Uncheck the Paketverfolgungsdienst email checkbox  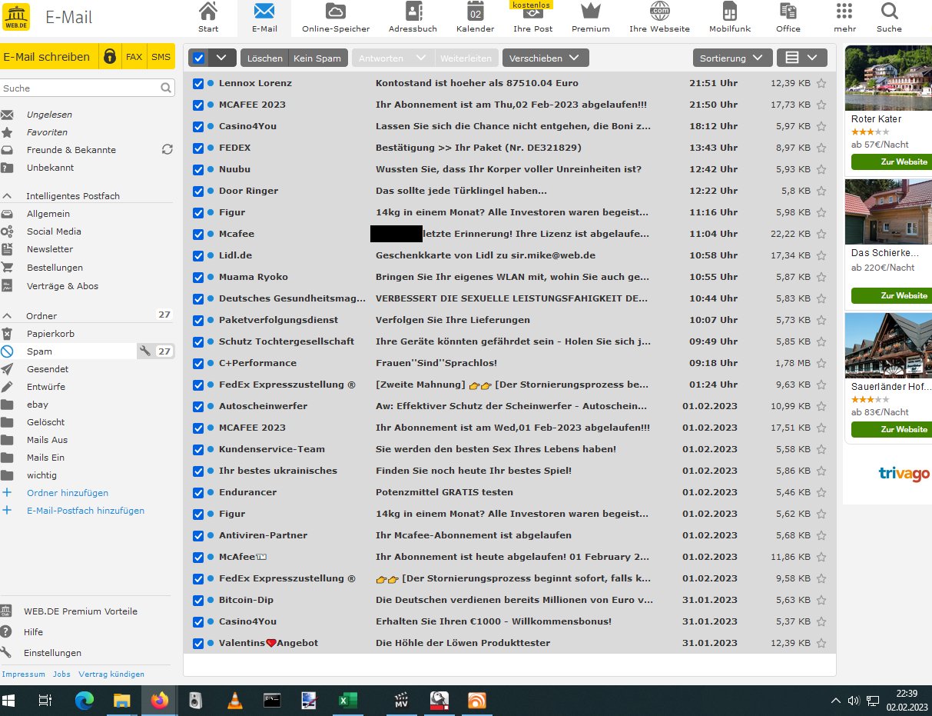198,320
